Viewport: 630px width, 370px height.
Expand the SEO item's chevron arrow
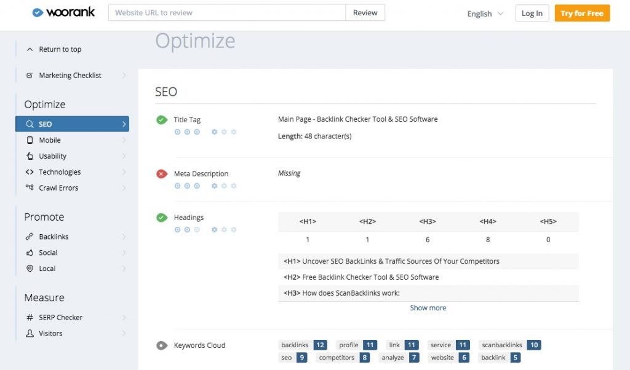124,124
